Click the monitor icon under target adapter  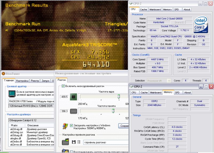click(12, 94)
